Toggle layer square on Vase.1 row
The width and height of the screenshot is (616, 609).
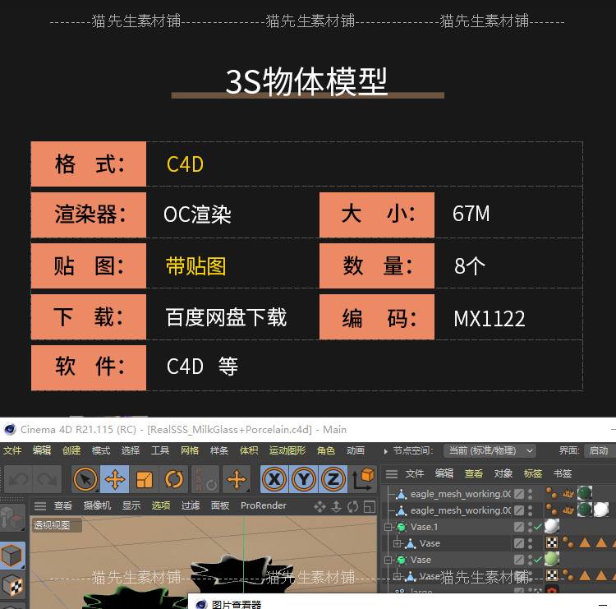pos(519,527)
